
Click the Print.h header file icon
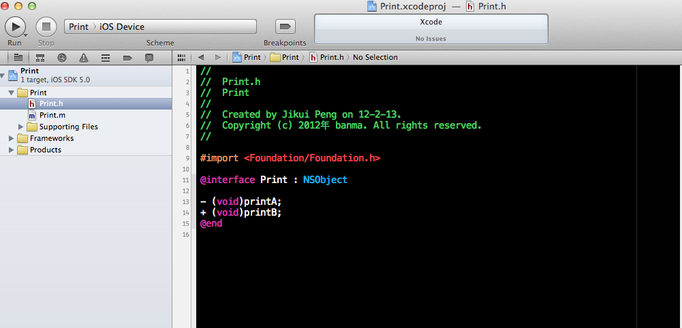32,103
